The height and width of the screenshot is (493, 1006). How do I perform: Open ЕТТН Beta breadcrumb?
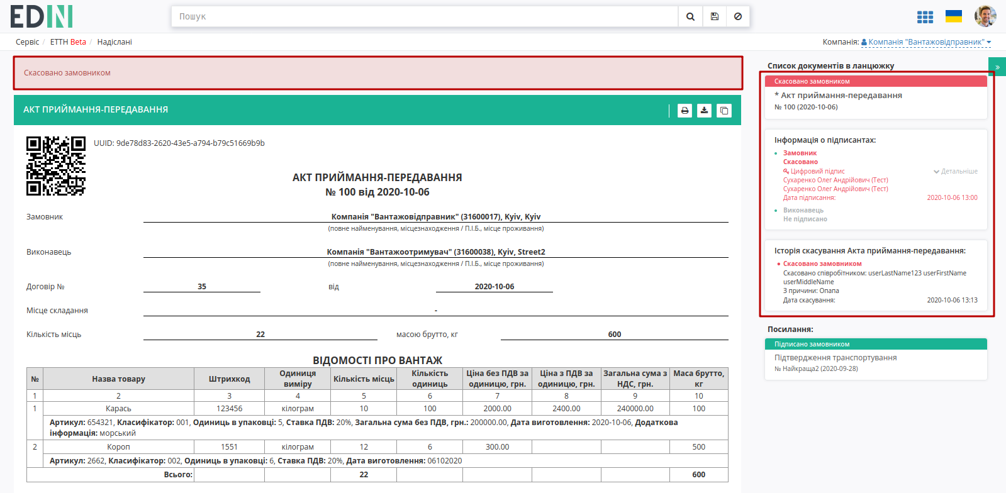(x=68, y=42)
